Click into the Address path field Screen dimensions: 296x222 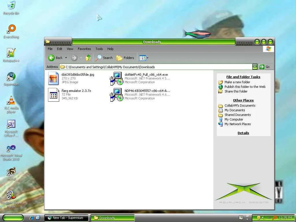point(156,67)
